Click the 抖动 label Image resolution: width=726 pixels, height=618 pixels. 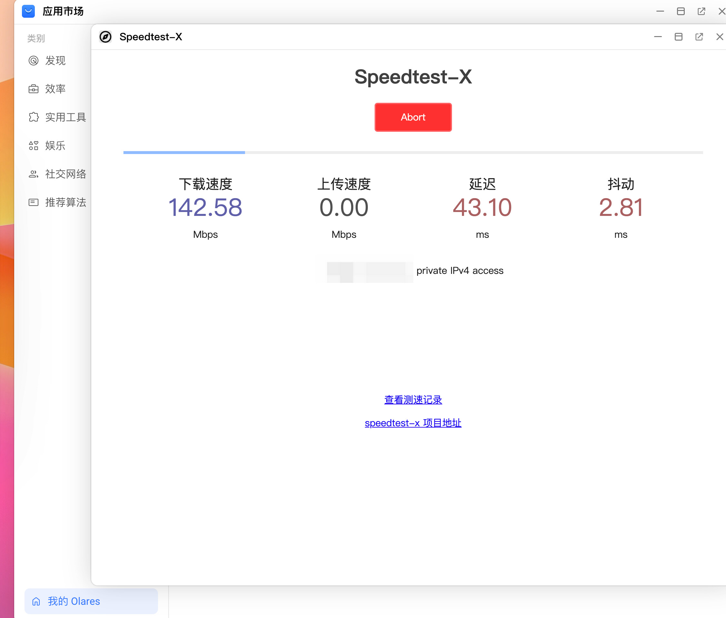(x=621, y=184)
